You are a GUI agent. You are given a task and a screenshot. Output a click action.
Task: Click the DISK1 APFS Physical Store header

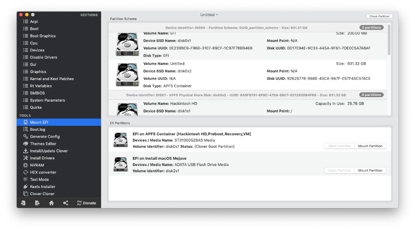[x=236, y=95]
